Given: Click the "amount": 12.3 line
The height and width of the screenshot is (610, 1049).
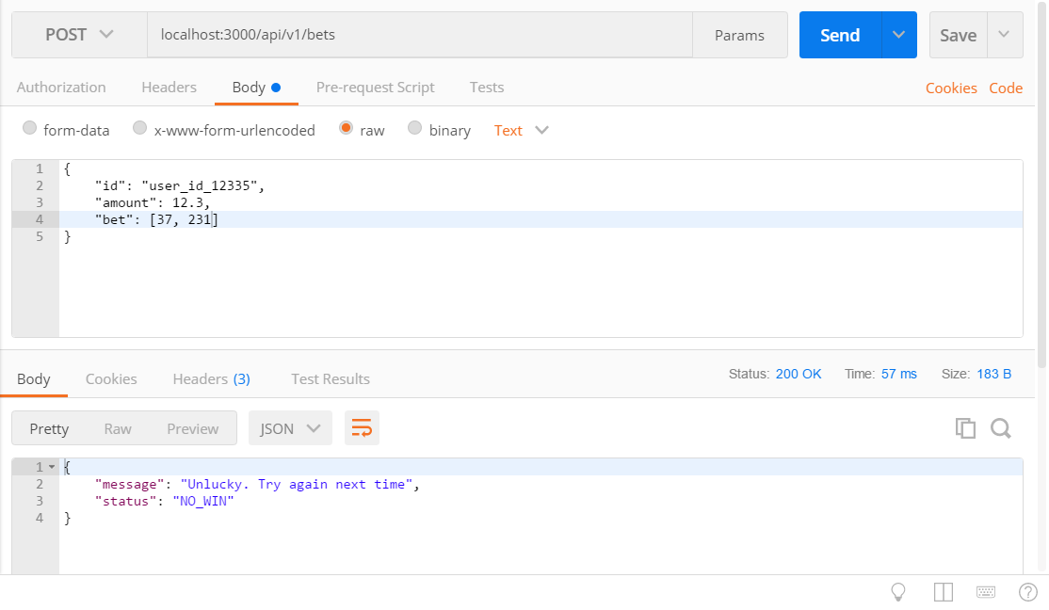Looking at the screenshot, I should click(x=153, y=202).
